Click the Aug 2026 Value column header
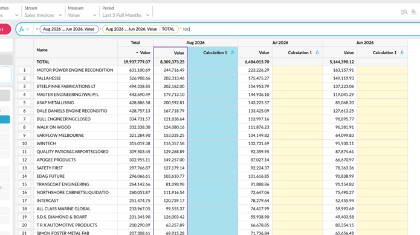Viewport: 420px width, 235px height. click(x=170, y=53)
